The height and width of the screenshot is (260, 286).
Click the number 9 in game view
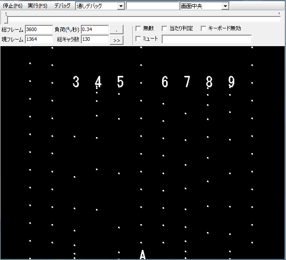[x=231, y=82]
